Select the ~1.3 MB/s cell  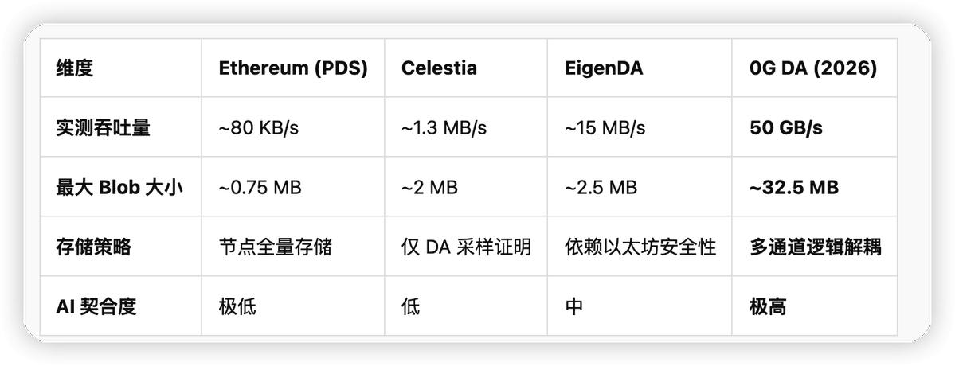coord(444,128)
